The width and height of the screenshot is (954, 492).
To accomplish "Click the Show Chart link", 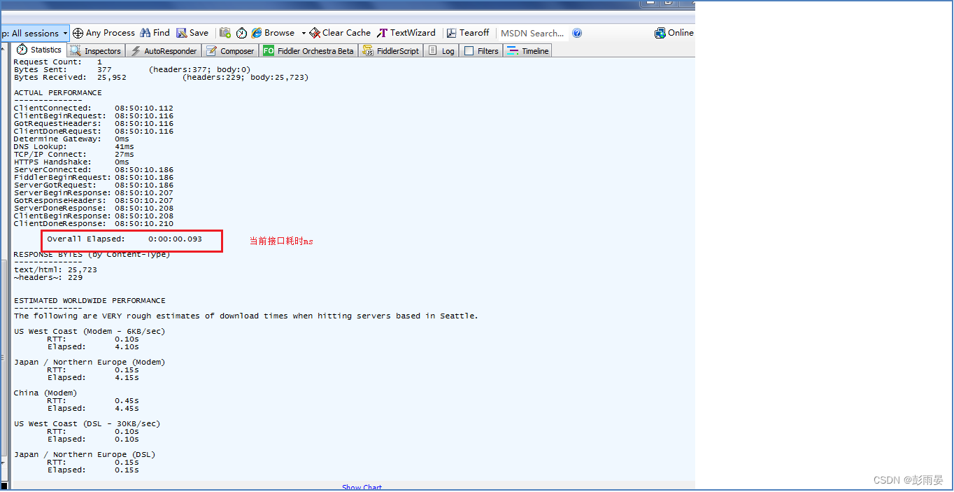I will pos(362,487).
